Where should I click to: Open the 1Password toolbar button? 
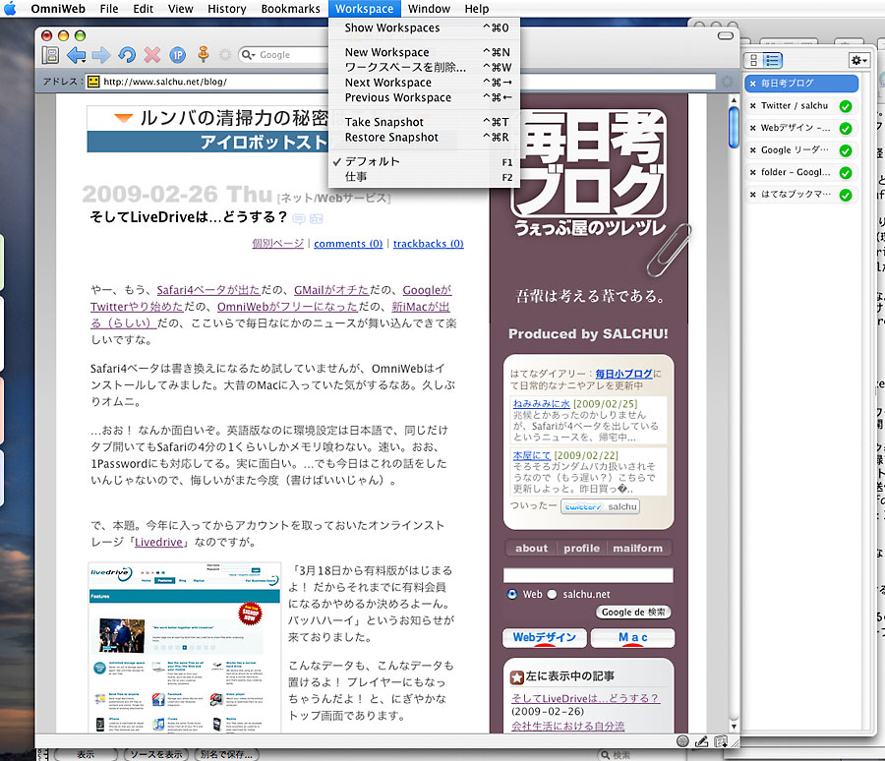[178, 55]
